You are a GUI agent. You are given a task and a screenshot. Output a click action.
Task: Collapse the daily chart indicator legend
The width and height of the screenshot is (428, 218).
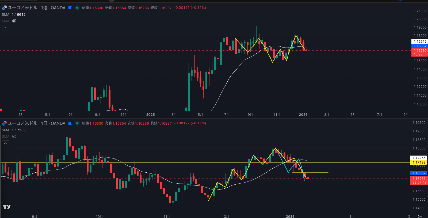[5, 143]
